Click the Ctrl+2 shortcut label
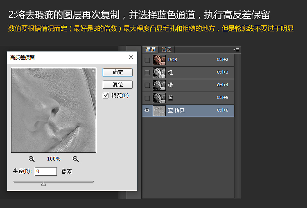307x208 pixels. point(222,59)
